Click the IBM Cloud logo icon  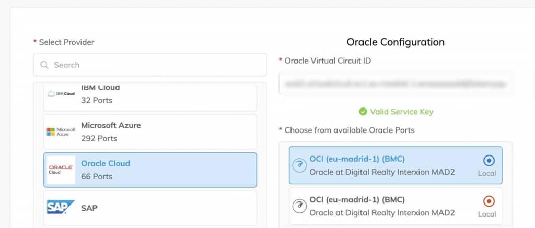coord(61,93)
